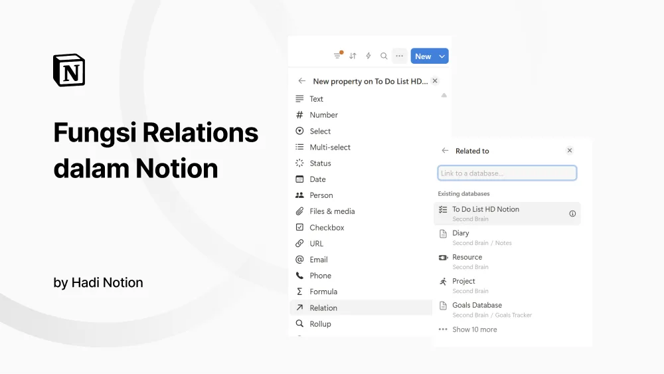Go back from Related to panel
664x374 pixels.
[445, 150]
